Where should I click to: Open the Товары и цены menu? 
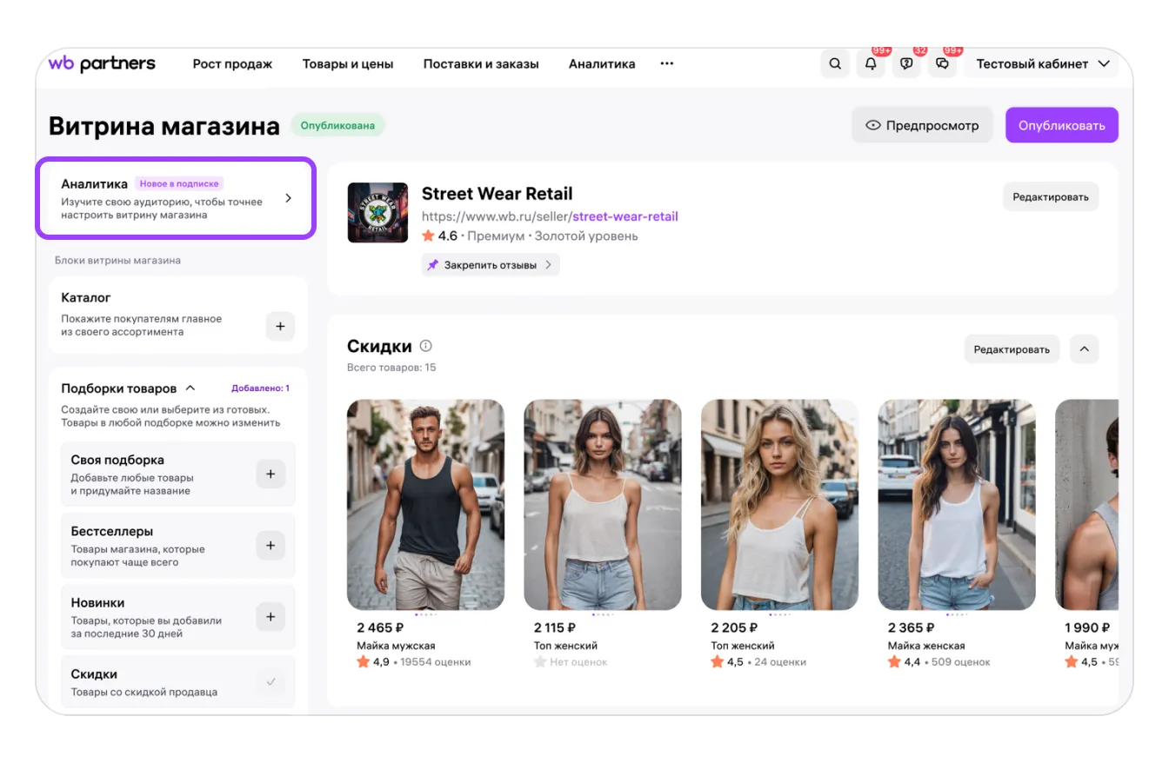(x=348, y=64)
